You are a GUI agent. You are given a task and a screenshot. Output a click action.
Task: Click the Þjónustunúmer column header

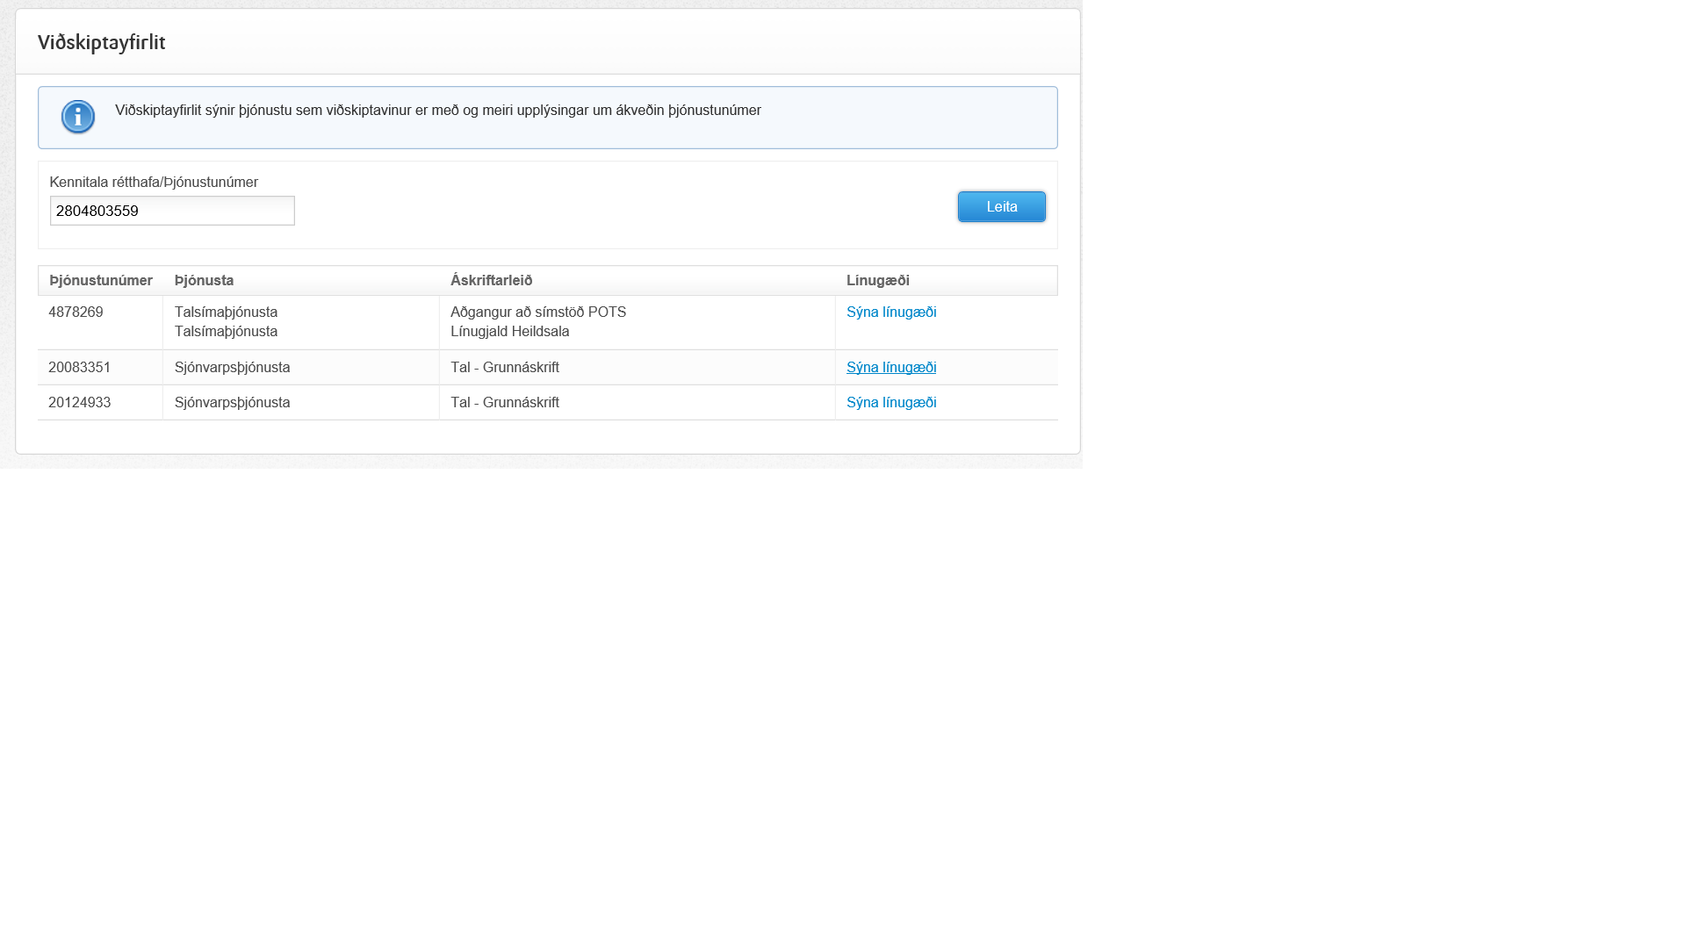(x=101, y=281)
